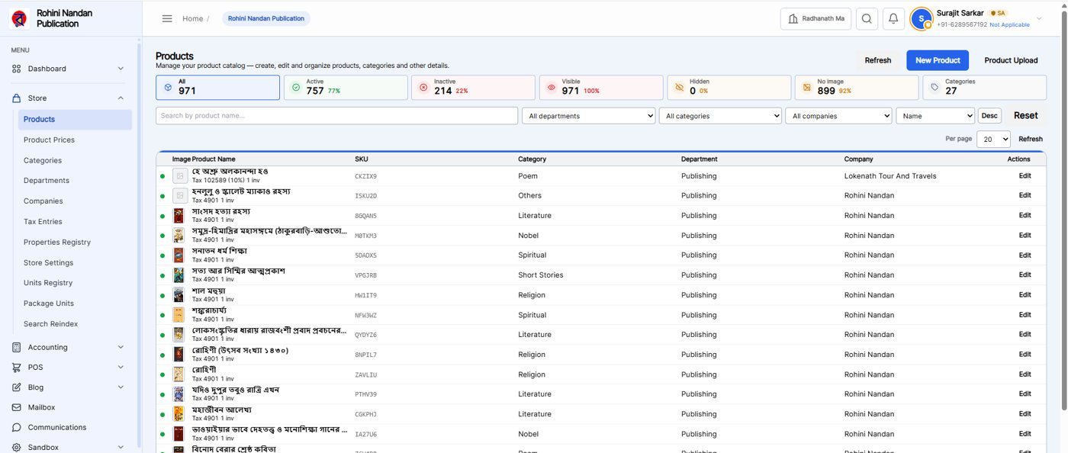
Task: Toggle the Desc sort order button
Action: point(989,116)
